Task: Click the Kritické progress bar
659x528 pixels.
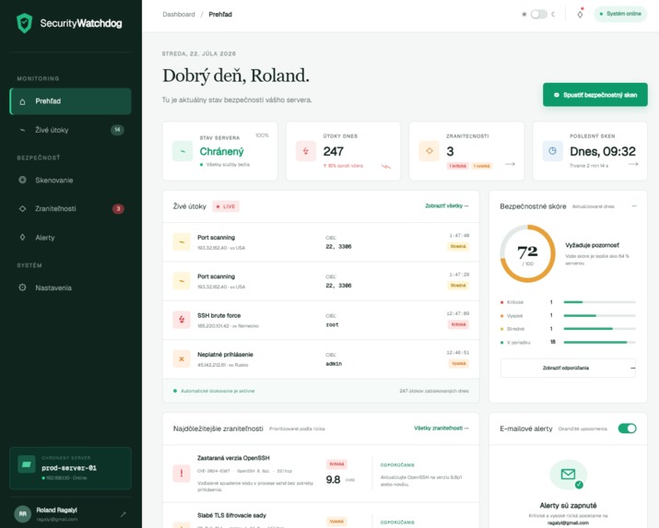Action: [x=600, y=302]
